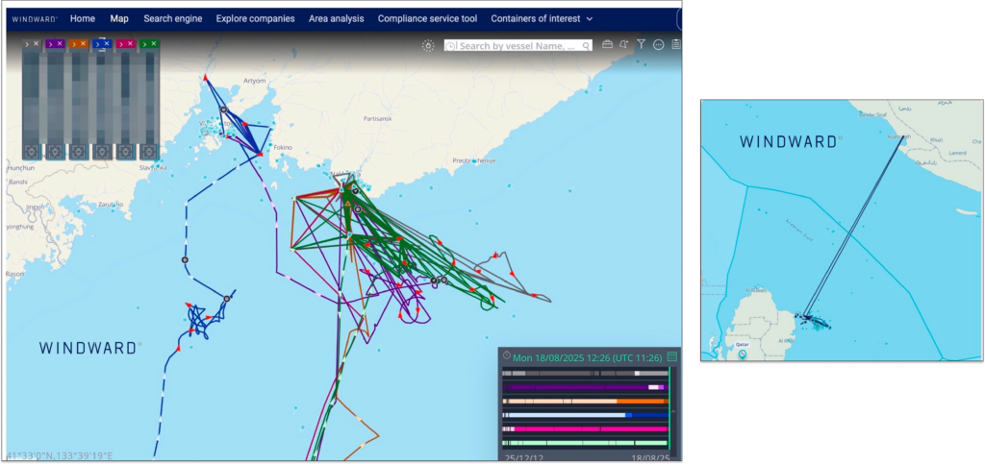This screenshot has width=985, height=464.
Task: Focus map on the purple vessel card
Action: (x=55, y=152)
